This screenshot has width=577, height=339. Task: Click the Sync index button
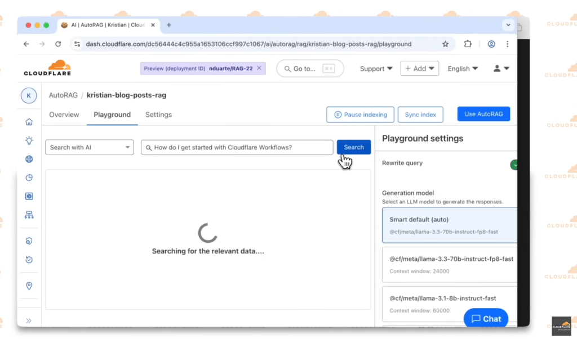pos(420,114)
